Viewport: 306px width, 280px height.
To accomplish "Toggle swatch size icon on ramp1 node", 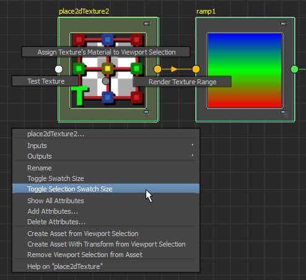I will pyautogui.click(x=284, y=114).
